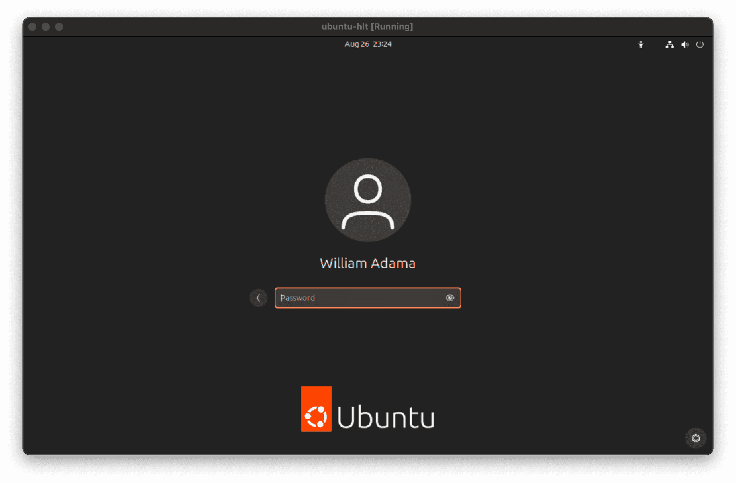Screen dimensions: 736x483
Task: Click the ubuntu-hlt [Running] title text
Action: tap(367, 26)
